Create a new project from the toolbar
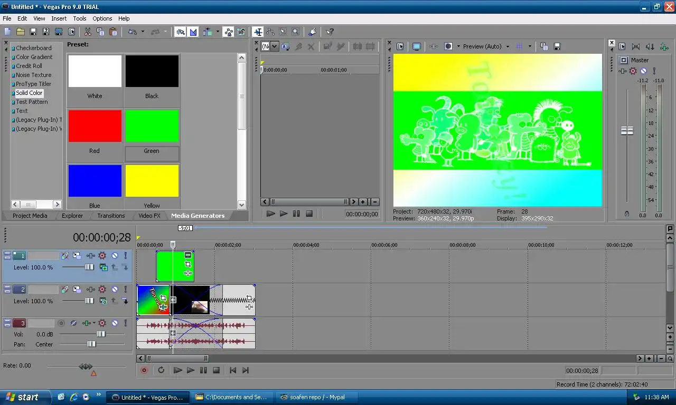 tap(7, 32)
